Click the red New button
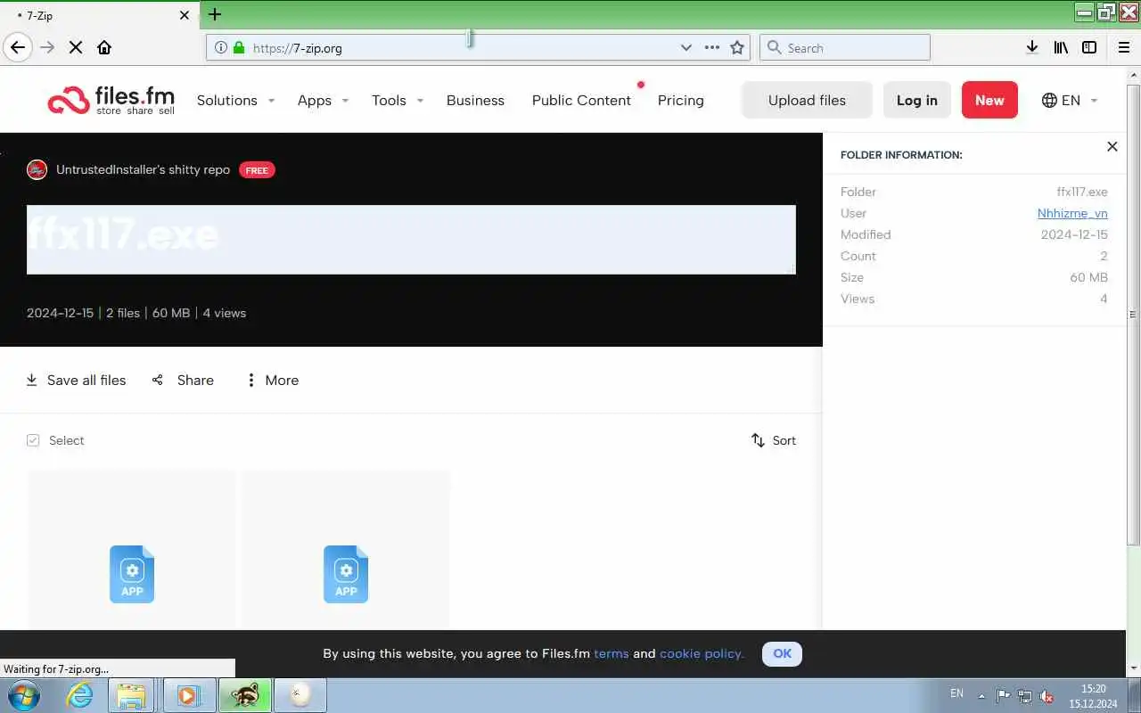The width and height of the screenshot is (1141, 713). click(x=989, y=100)
